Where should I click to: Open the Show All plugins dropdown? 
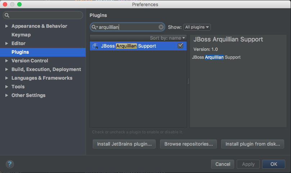(197, 27)
